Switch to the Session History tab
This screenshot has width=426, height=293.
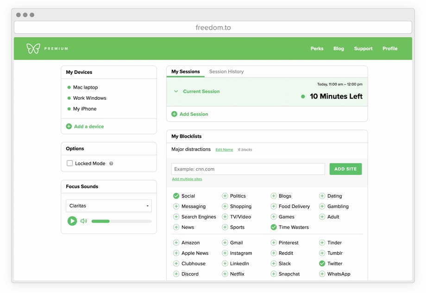click(x=226, y=71)
